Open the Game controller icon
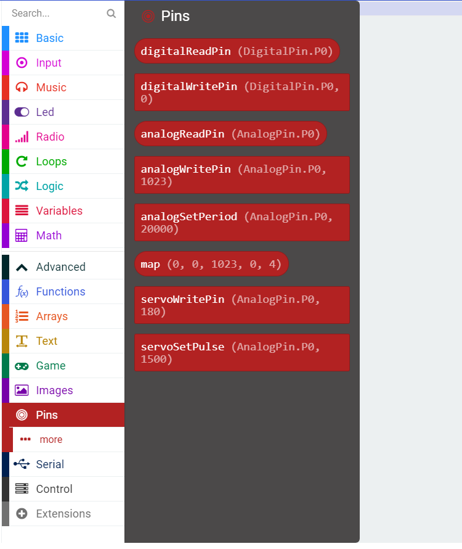462x549 pixels. click(22, 366)
